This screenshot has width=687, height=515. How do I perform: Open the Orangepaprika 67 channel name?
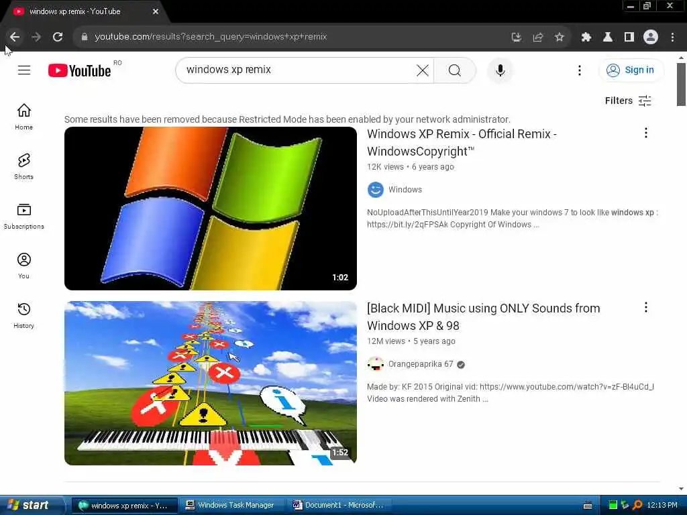pyautogui.click(x=421, y=364)
